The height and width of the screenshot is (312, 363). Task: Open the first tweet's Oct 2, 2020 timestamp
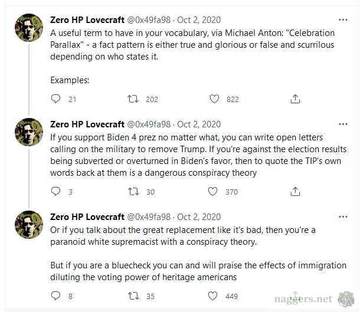click(x=199, y=20)
